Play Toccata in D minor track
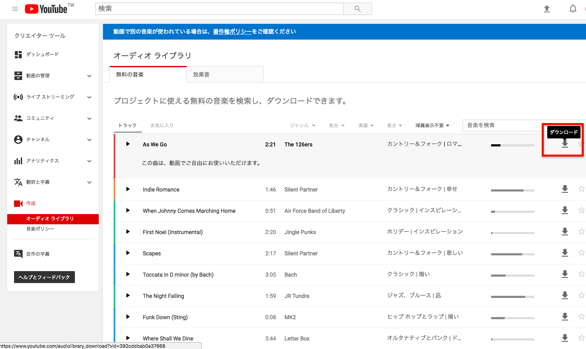Image resolution: width=586 pixels, height=349 pixels. [x=128, y=274]
